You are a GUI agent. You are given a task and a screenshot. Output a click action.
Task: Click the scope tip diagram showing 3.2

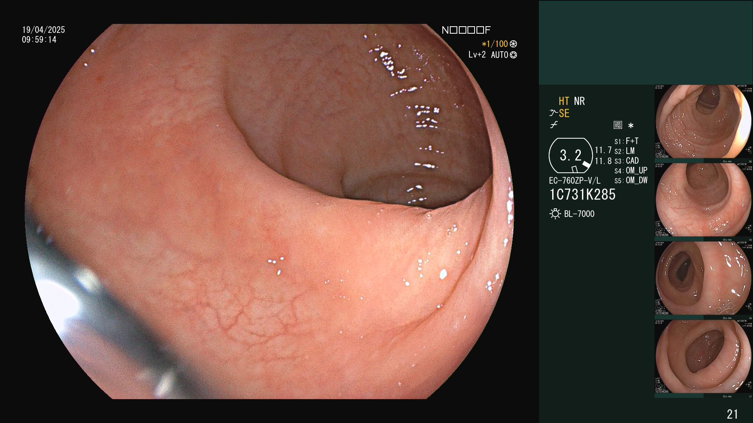[571, 155]
